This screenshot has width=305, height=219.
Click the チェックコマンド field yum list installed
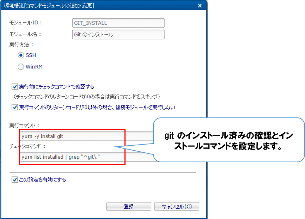click(x=87, y=157)
